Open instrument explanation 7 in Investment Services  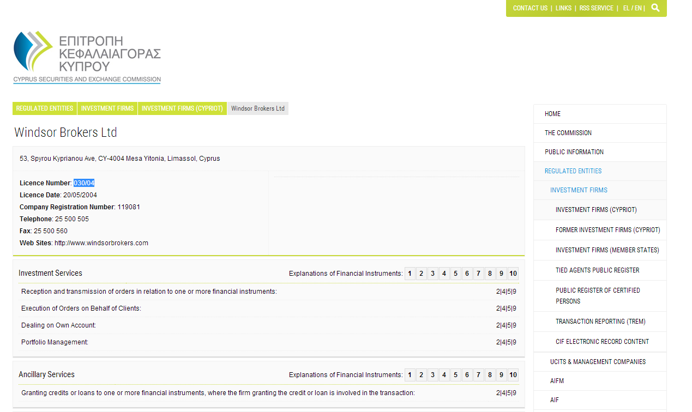click(479, 274)
